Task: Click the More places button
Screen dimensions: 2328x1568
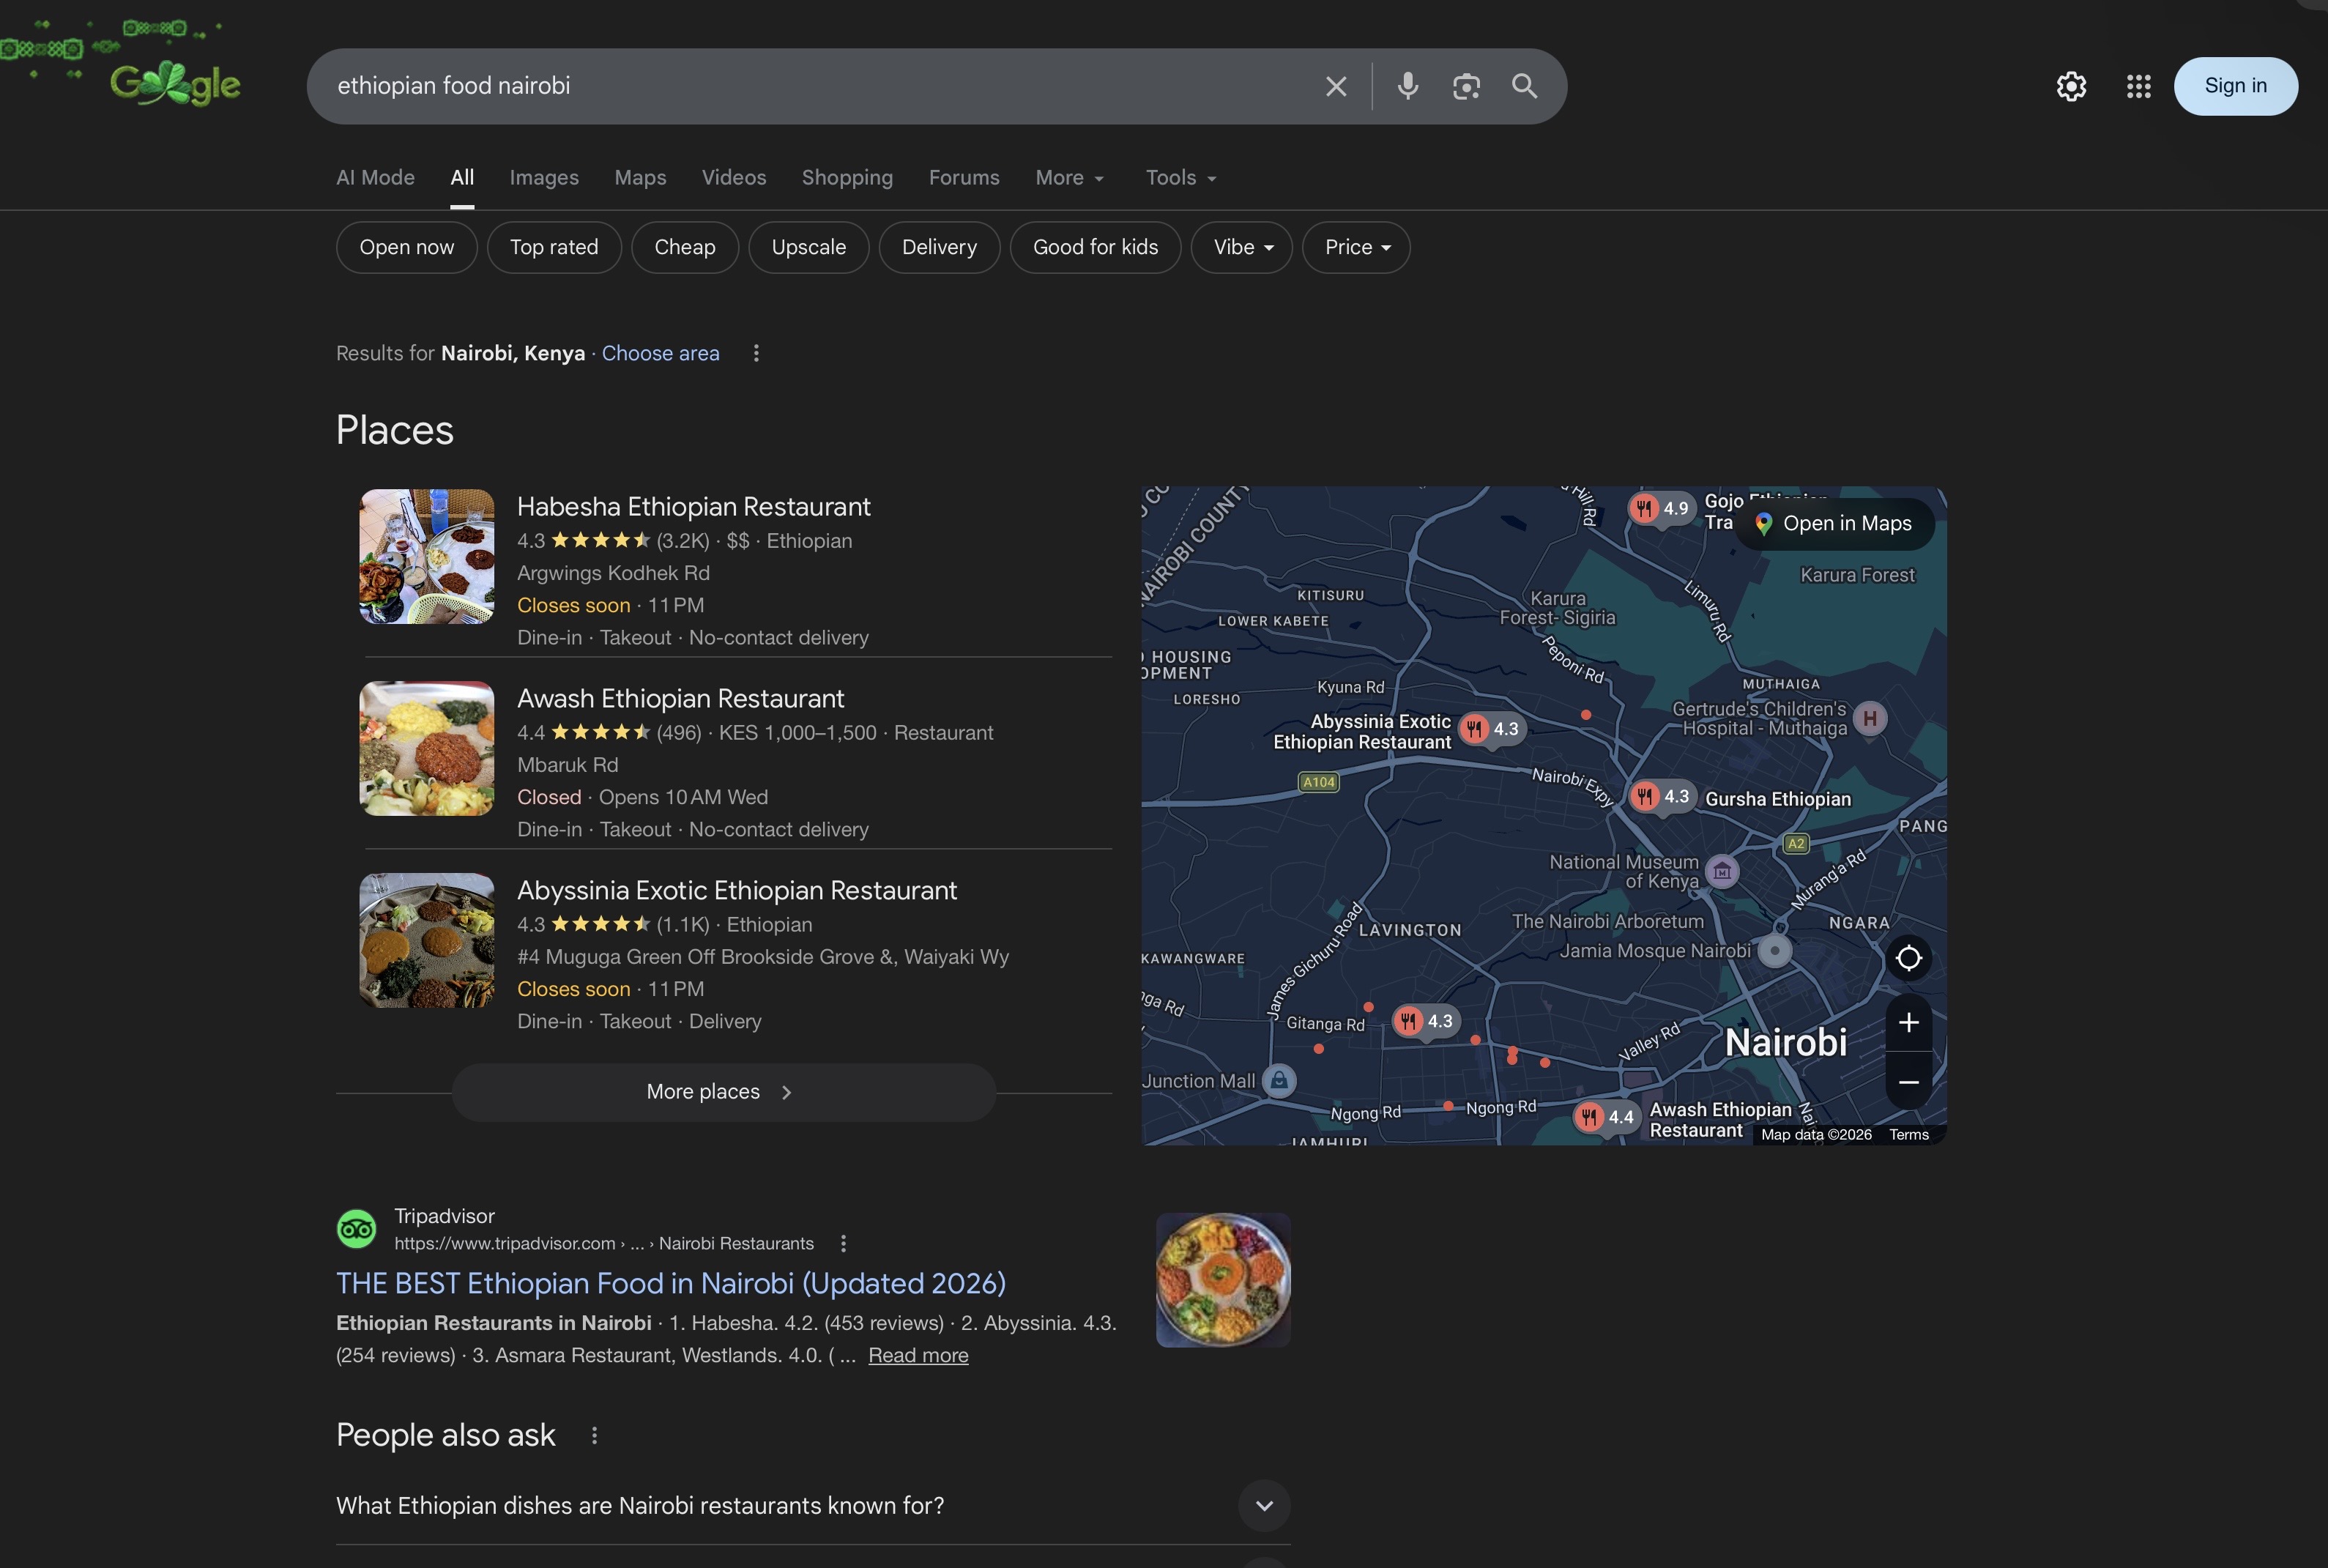Action: pos(723,1092)
